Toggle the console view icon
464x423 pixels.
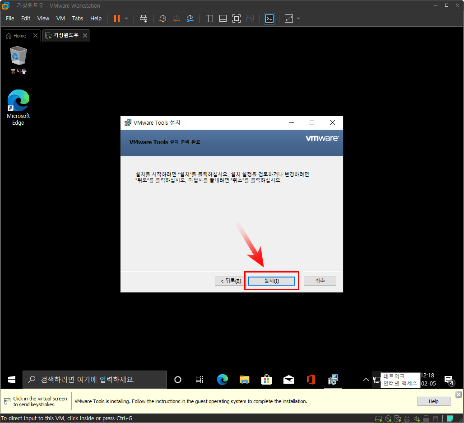pos(269,19)
